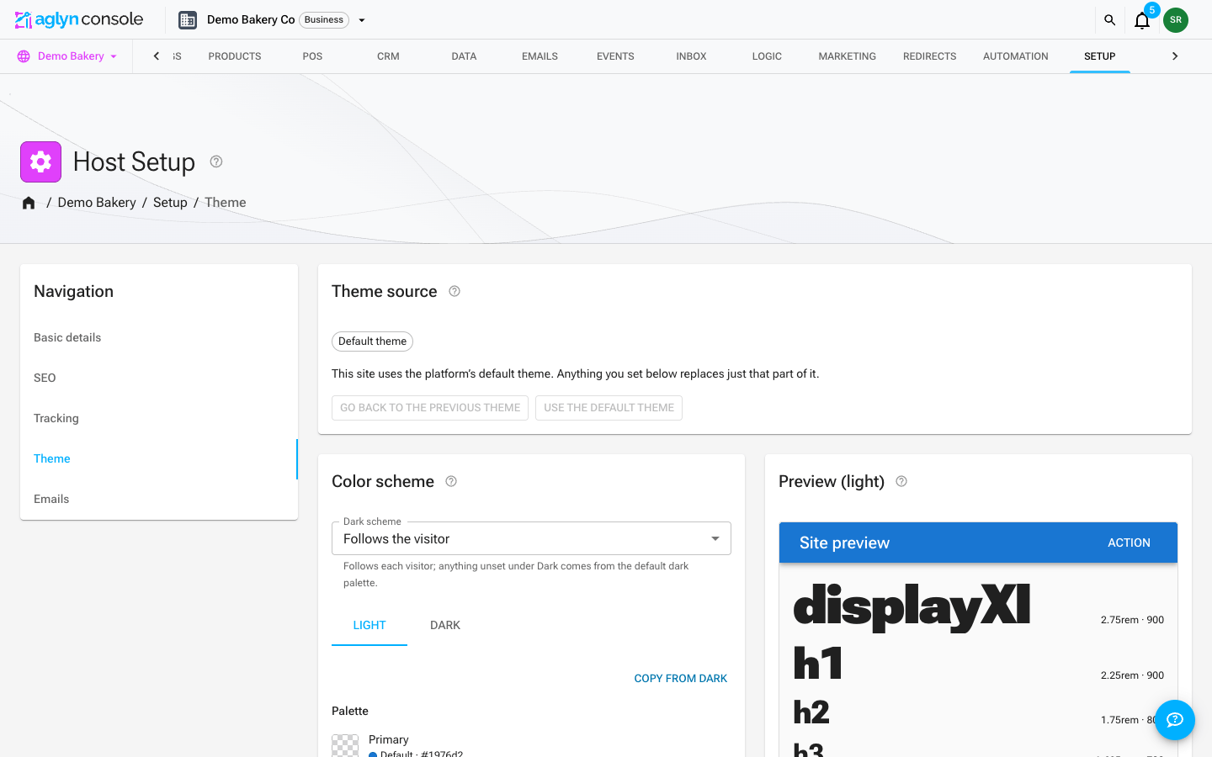The height and width of the screenshot is (757, 1212).
Task: Open the AUTOMATION tab
Action: (x=1016, y=56)
